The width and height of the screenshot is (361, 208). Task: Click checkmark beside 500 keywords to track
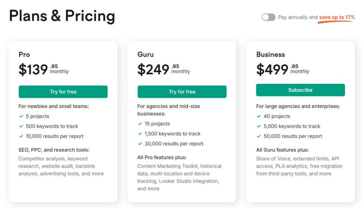[x=21, y=126]
